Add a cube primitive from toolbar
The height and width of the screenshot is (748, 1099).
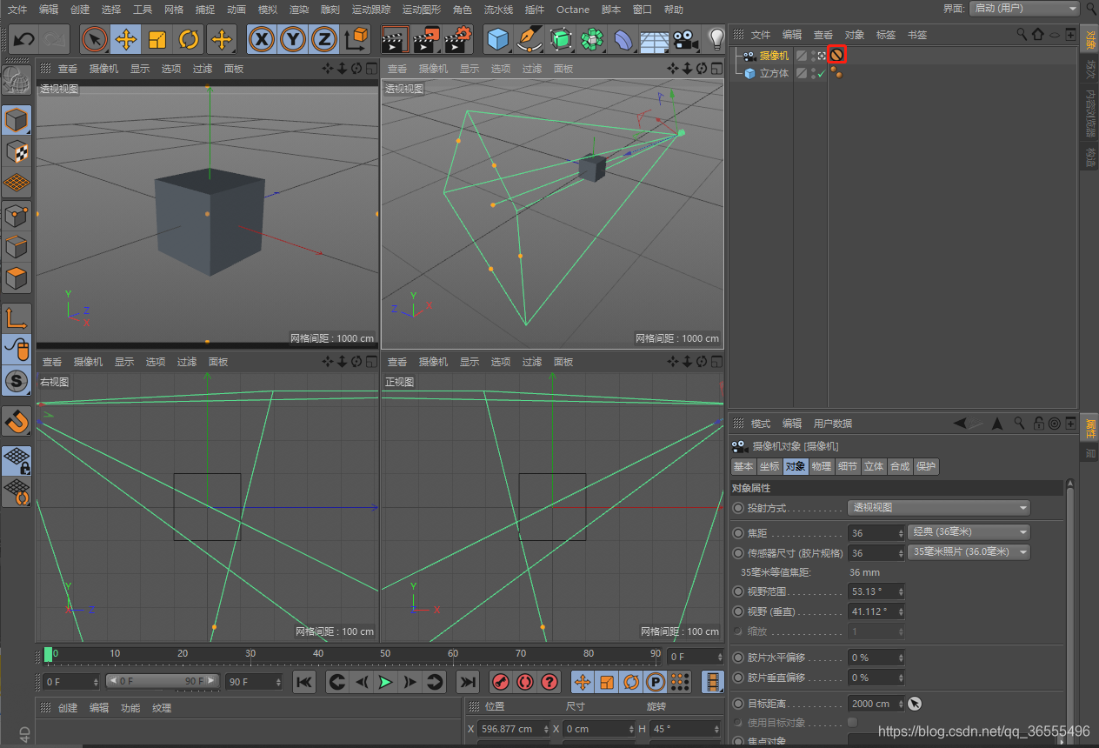pyautogui.click(x=497, y=39)
